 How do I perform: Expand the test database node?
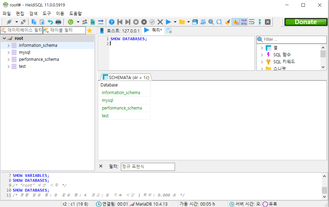coord(9,66)
